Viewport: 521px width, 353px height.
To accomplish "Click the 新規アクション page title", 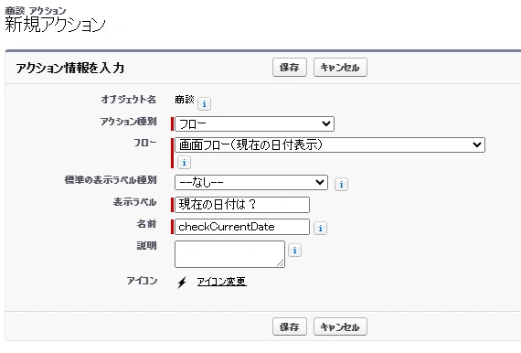I will click(x=55, y=25).
